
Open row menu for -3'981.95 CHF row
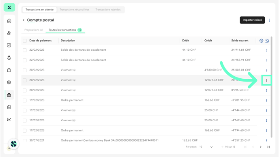pos(266,100)
